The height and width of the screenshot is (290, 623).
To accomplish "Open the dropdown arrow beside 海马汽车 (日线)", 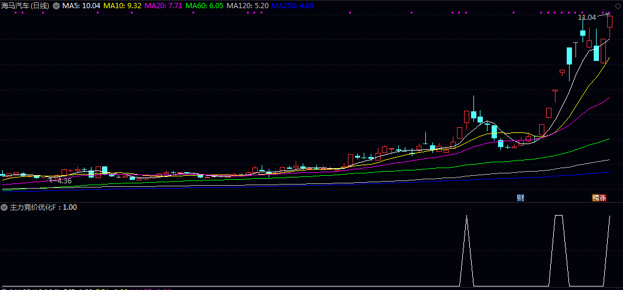I will pyautogui.click(x=56, y=5).
